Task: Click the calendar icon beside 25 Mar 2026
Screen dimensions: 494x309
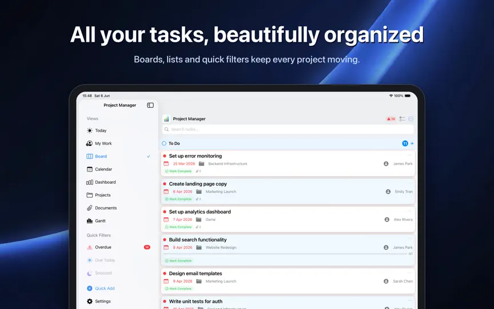Action: coord(166,164)
